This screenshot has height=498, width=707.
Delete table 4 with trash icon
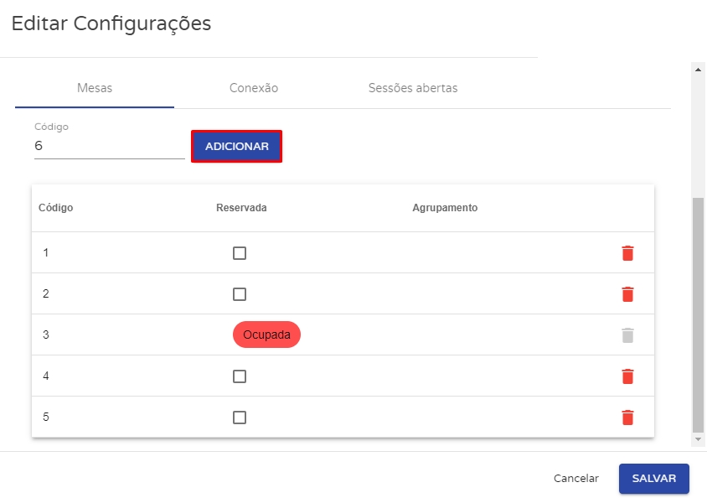pos(627,376)
